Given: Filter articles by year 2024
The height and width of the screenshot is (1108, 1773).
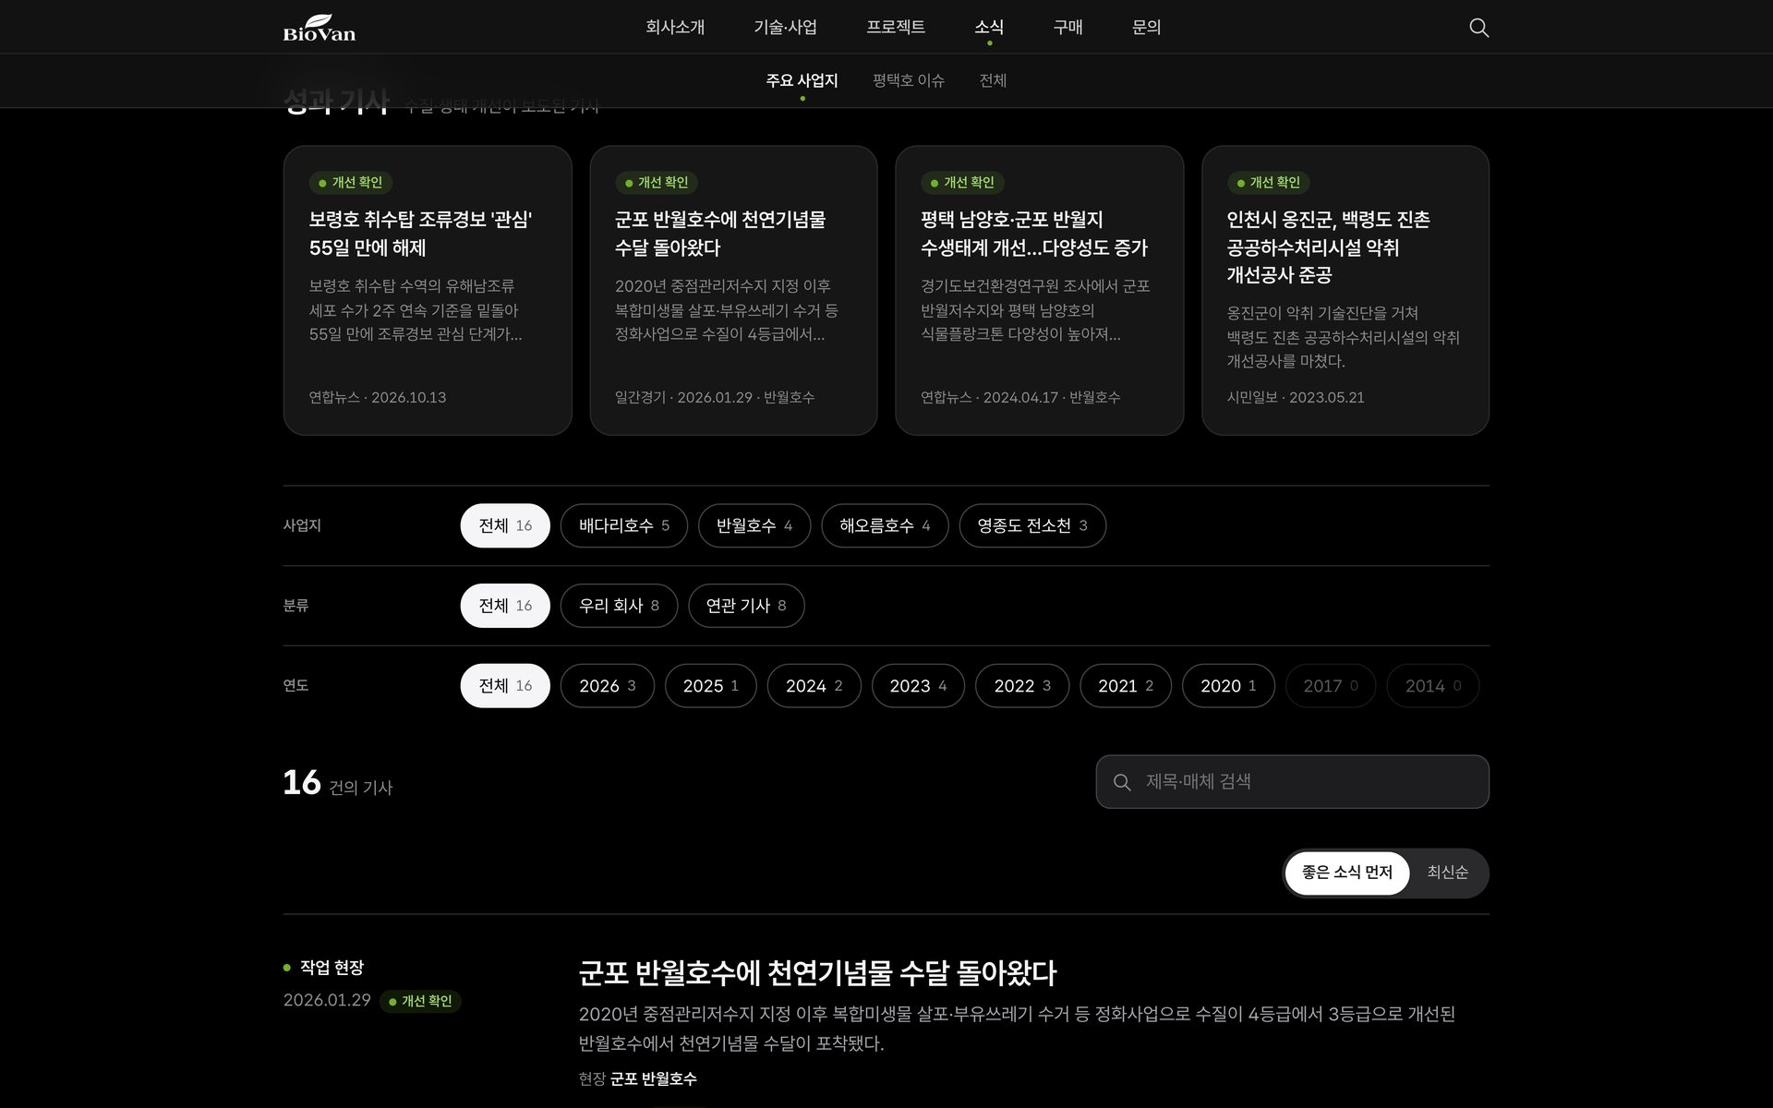Looking at the screenshot, I should click(x=814, y=686).
